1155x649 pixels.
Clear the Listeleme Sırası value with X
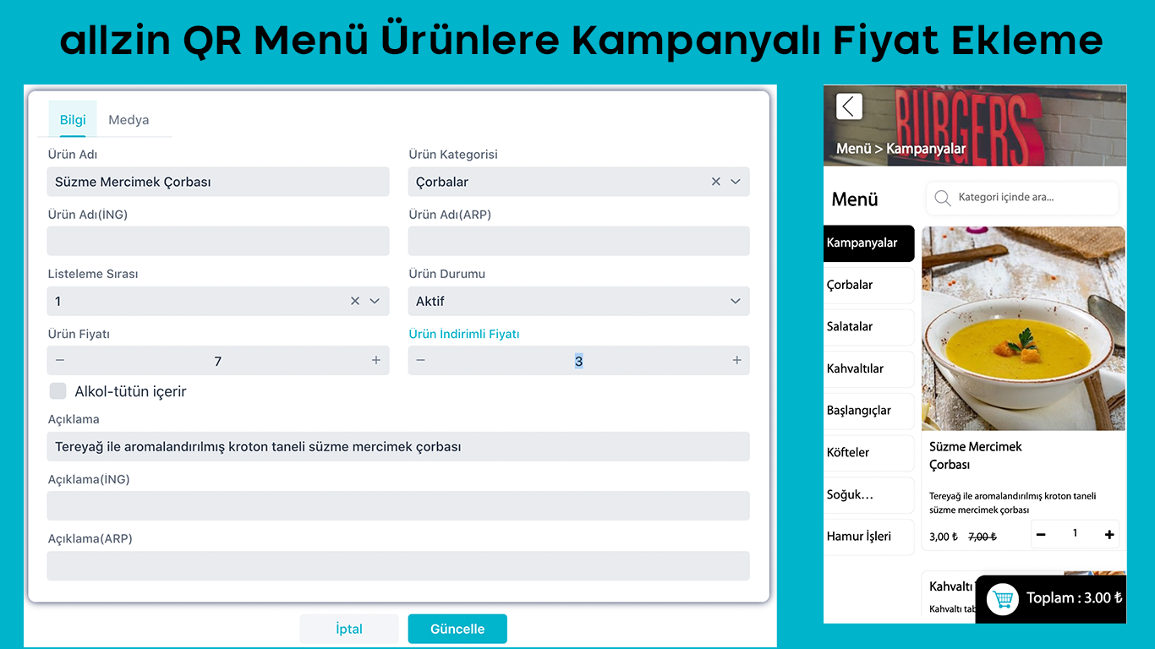click(x=355, y=301)
